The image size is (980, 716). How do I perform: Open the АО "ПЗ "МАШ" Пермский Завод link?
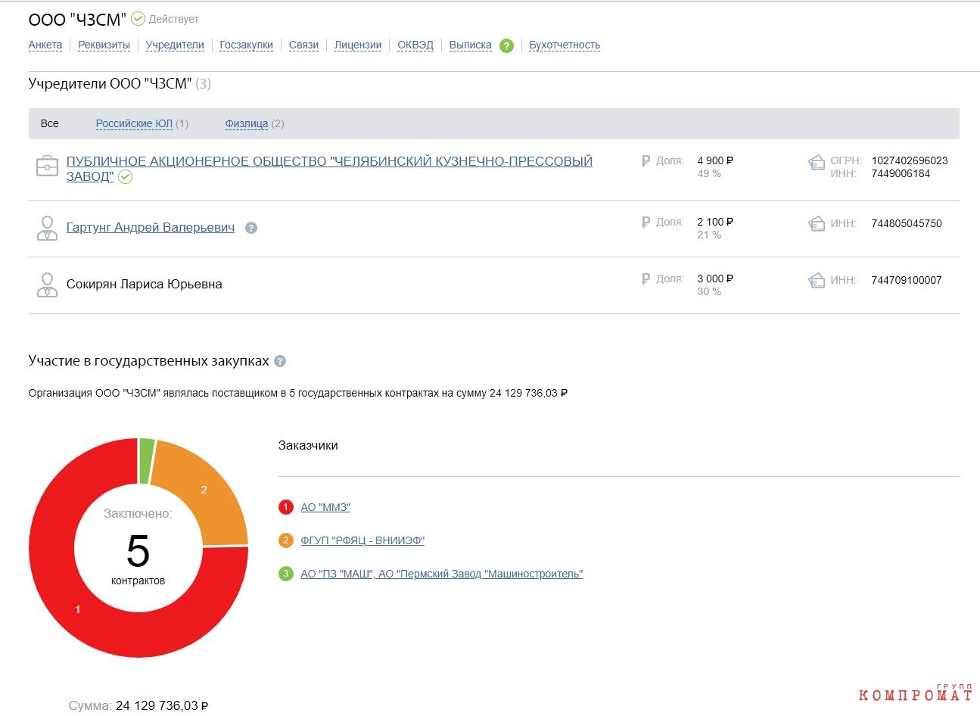(442, 574)
